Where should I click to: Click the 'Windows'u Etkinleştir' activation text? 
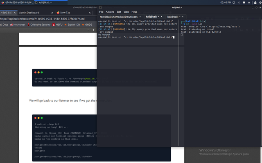(215, 150)
